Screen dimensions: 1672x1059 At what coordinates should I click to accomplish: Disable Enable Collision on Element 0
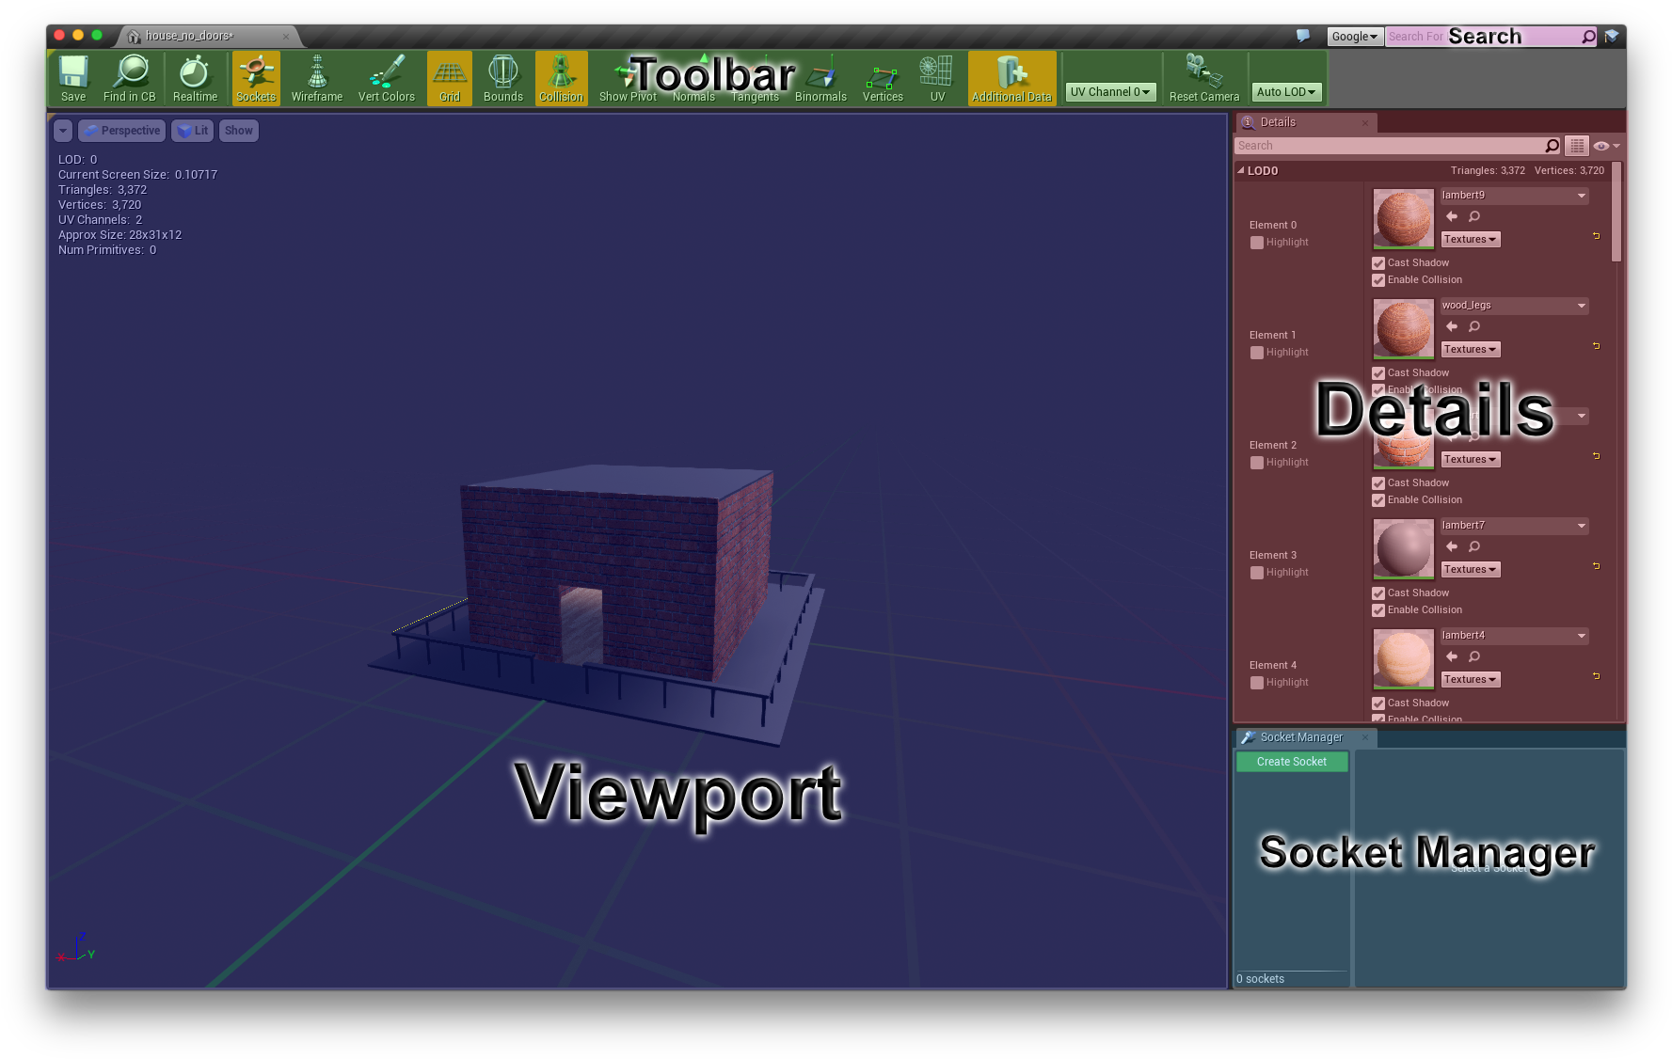pyautogui.click(x=1378, y=279)
